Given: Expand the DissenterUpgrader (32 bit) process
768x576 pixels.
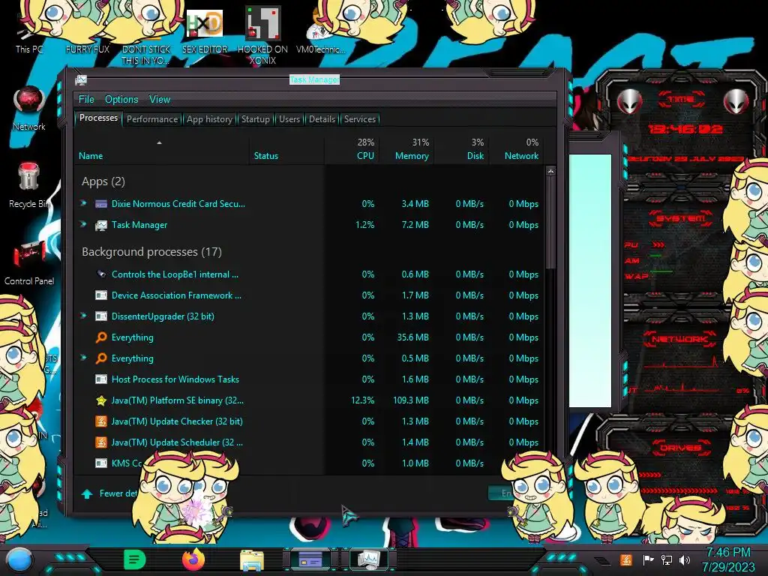Looking at the screenshot, I should pyautogui.click(x=84, y=316).
